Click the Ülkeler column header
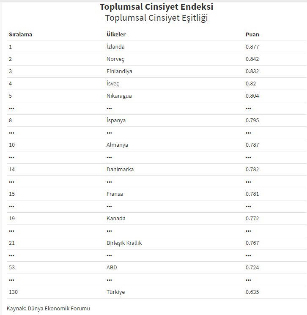The width and height of the screenshot is (307, 315). click(116, 34)
